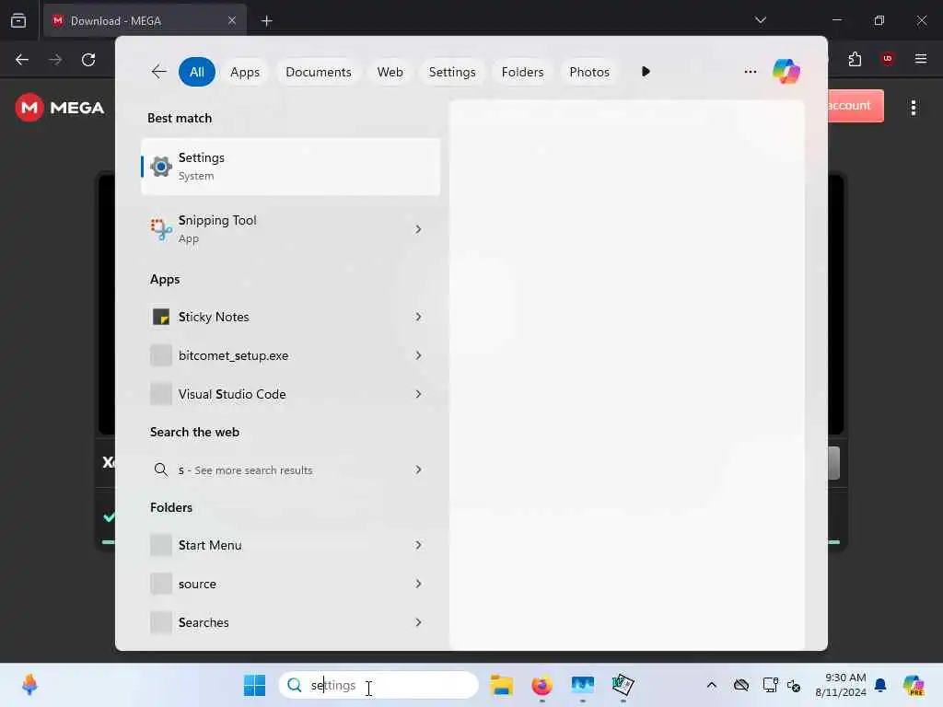Screen dimensions: 943x707
Task: Open the browser hamburger menu
Action: click(921, 58)
